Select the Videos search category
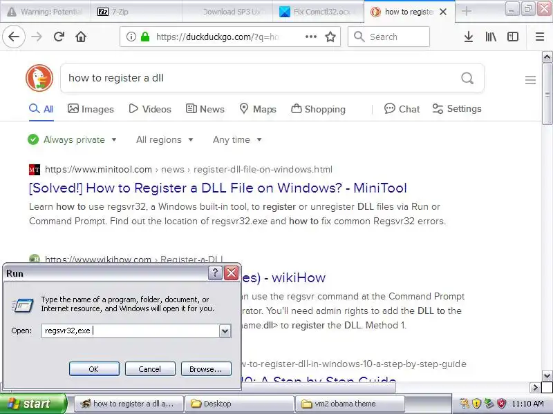 pyautogui.click(x=150, y=109)
